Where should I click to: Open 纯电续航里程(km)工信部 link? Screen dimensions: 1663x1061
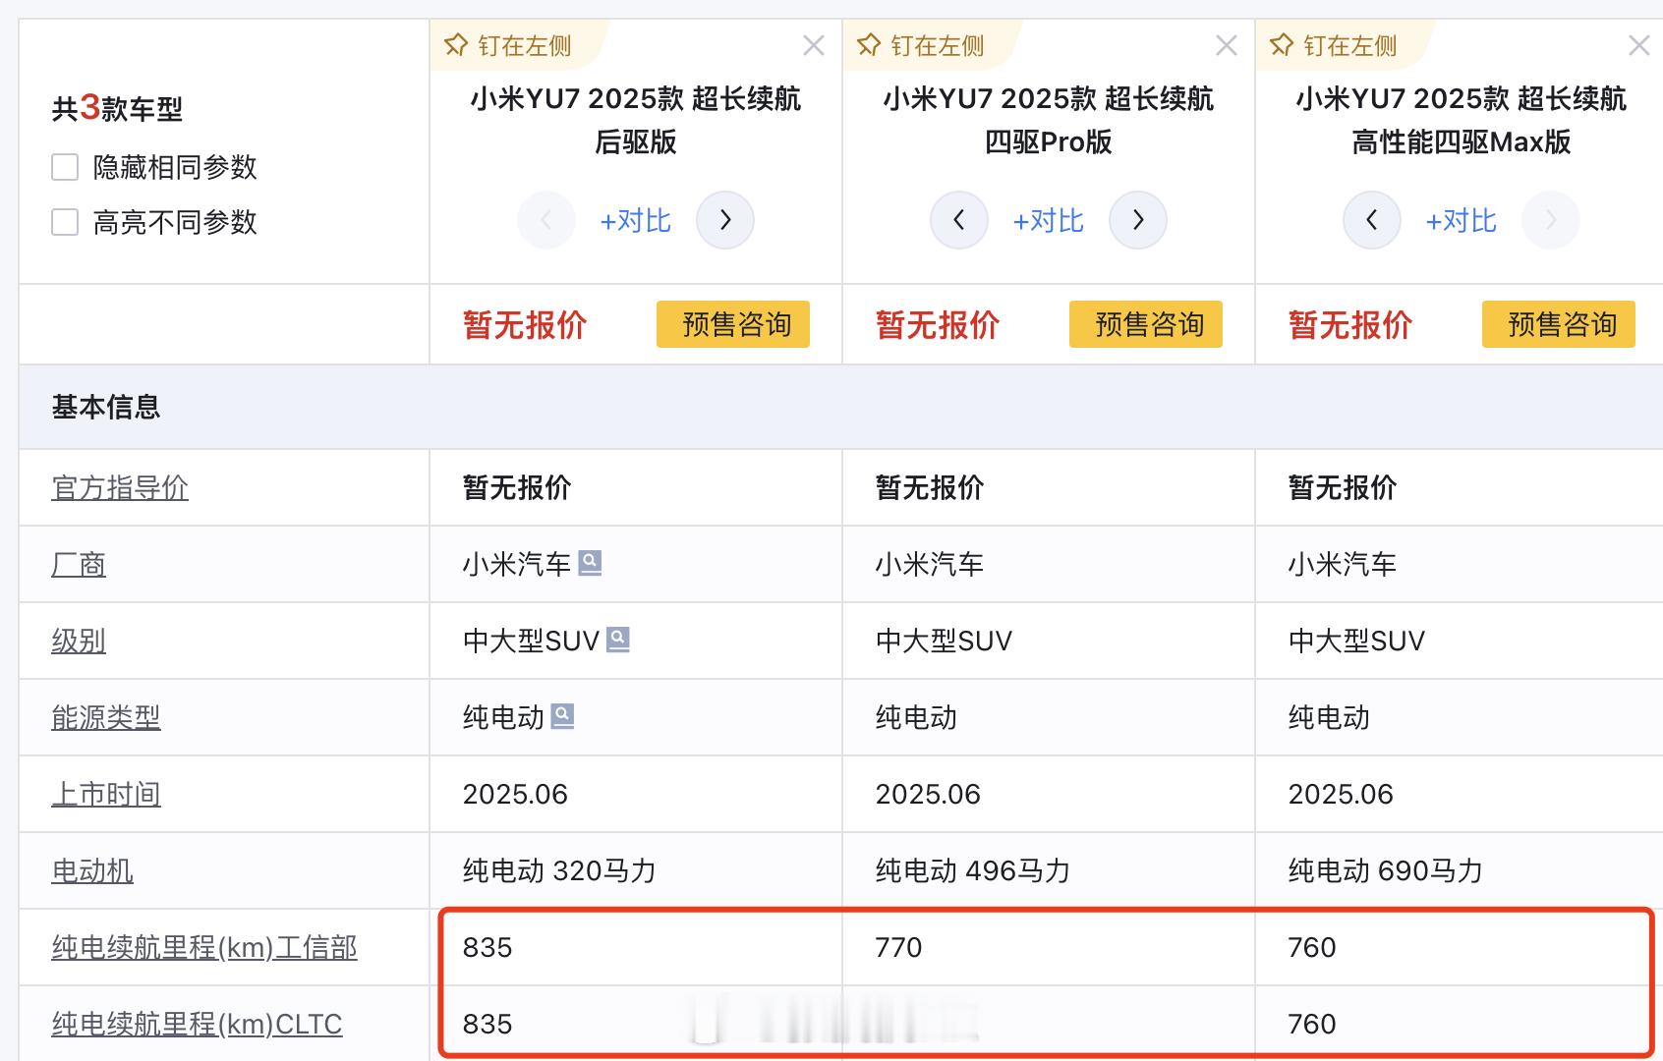point(204,947)
